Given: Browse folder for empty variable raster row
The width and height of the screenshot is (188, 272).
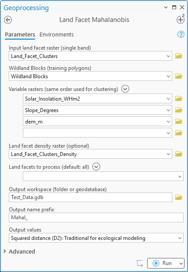Looking at the screenshot, I should [179, 133].
